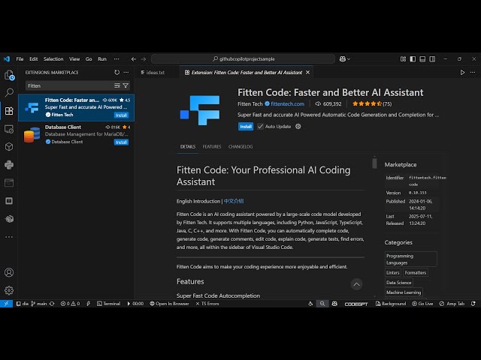Toggle secondary side bar visibility

click(x=432, y=58)
